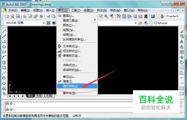This screenshot has width=187, height=120.
Task: Select the Line draw tool
Action: tap(4, 31)
